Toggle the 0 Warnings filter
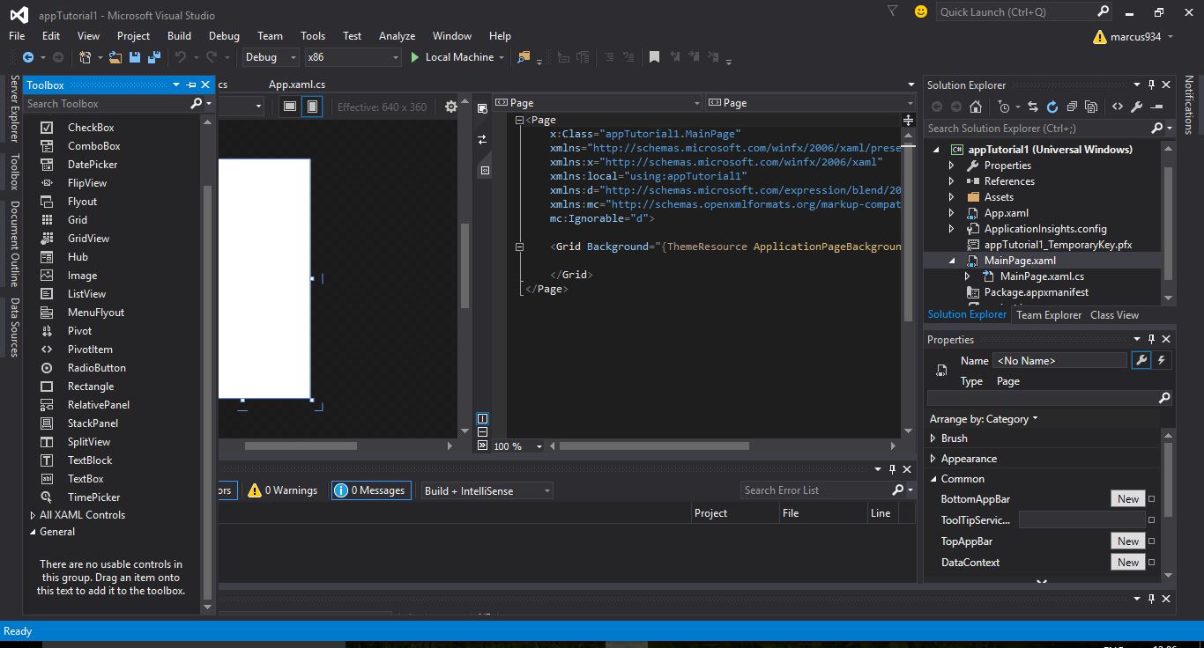This screenshot has height=648, width=1204. tap(282, 490)
